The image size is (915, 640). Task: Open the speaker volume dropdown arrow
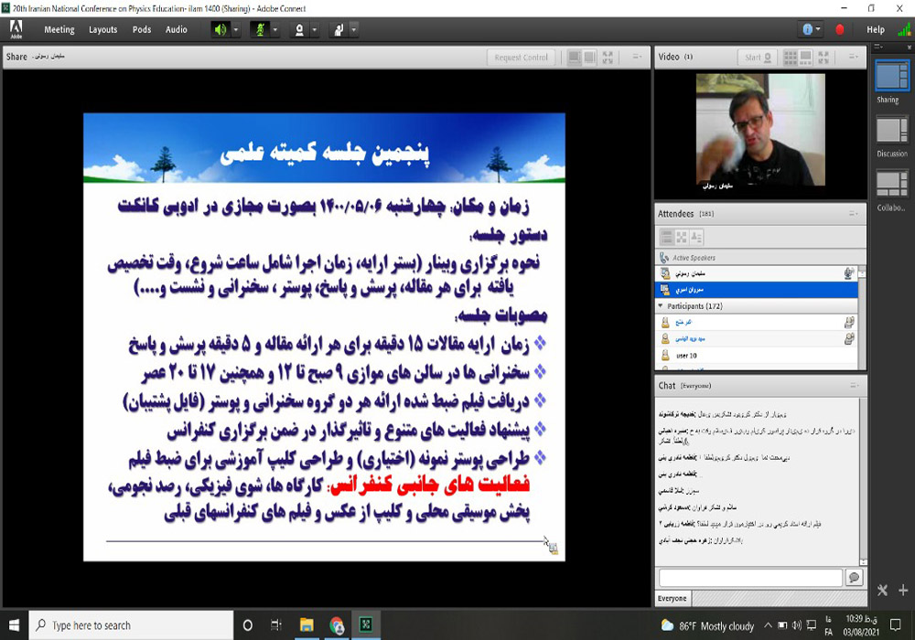pos(236,28)
